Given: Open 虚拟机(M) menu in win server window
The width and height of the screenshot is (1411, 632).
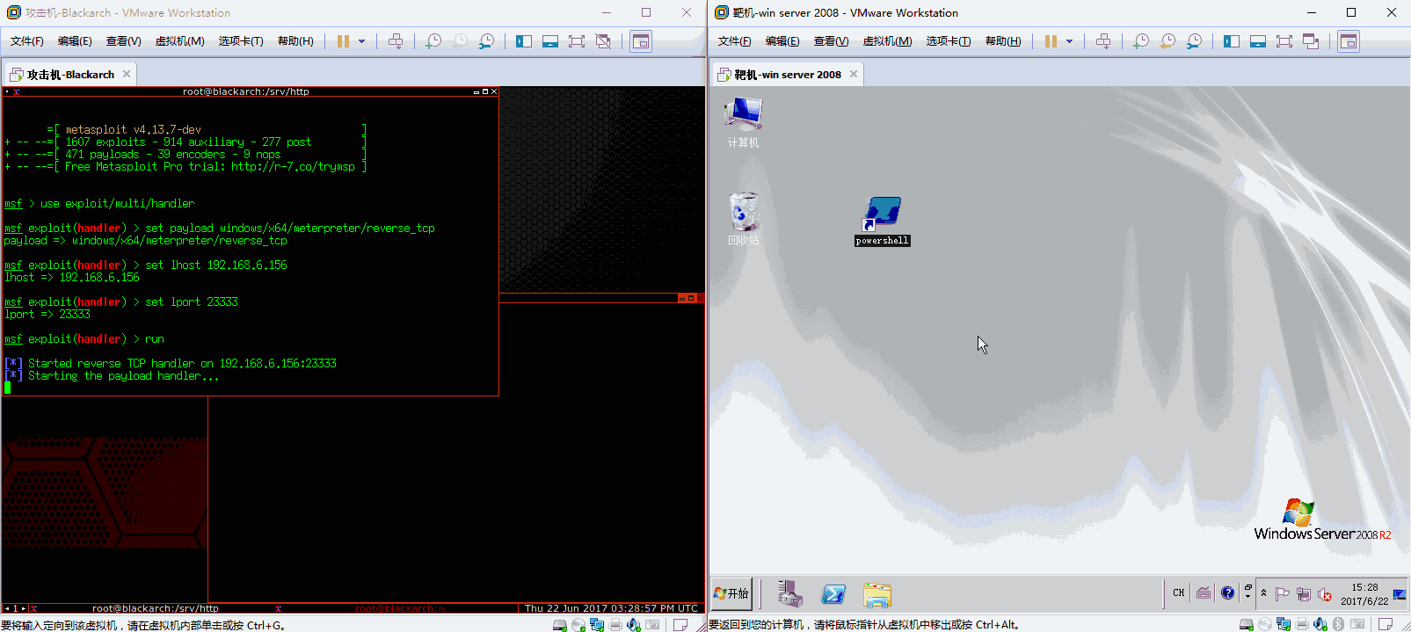Looking at the screenshot, I should tap(887, 41).
